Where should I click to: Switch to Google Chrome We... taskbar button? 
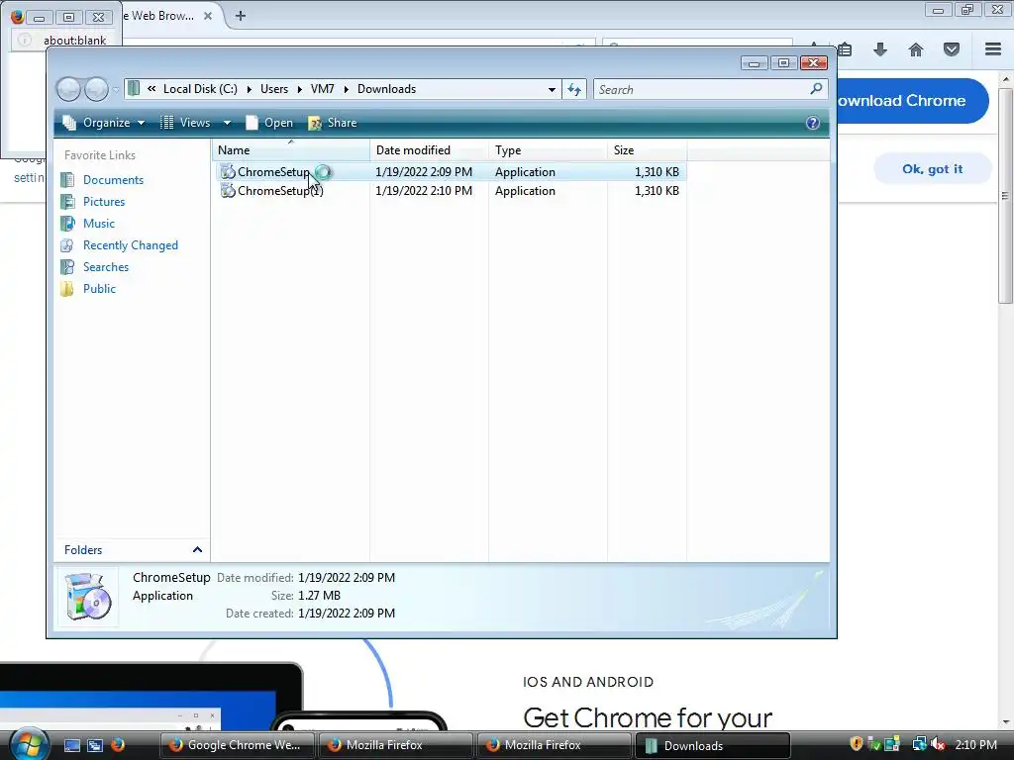(237, 745)
